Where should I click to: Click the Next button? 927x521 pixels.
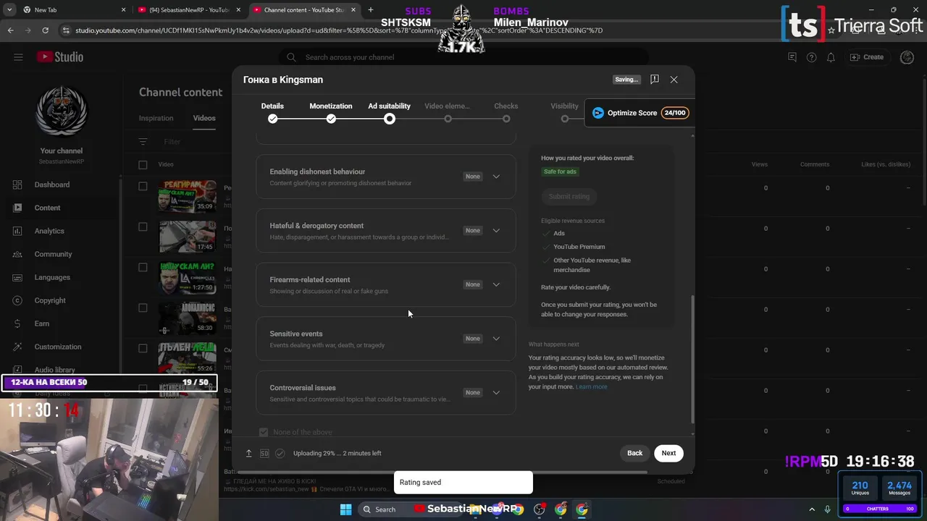pos(668,453)
